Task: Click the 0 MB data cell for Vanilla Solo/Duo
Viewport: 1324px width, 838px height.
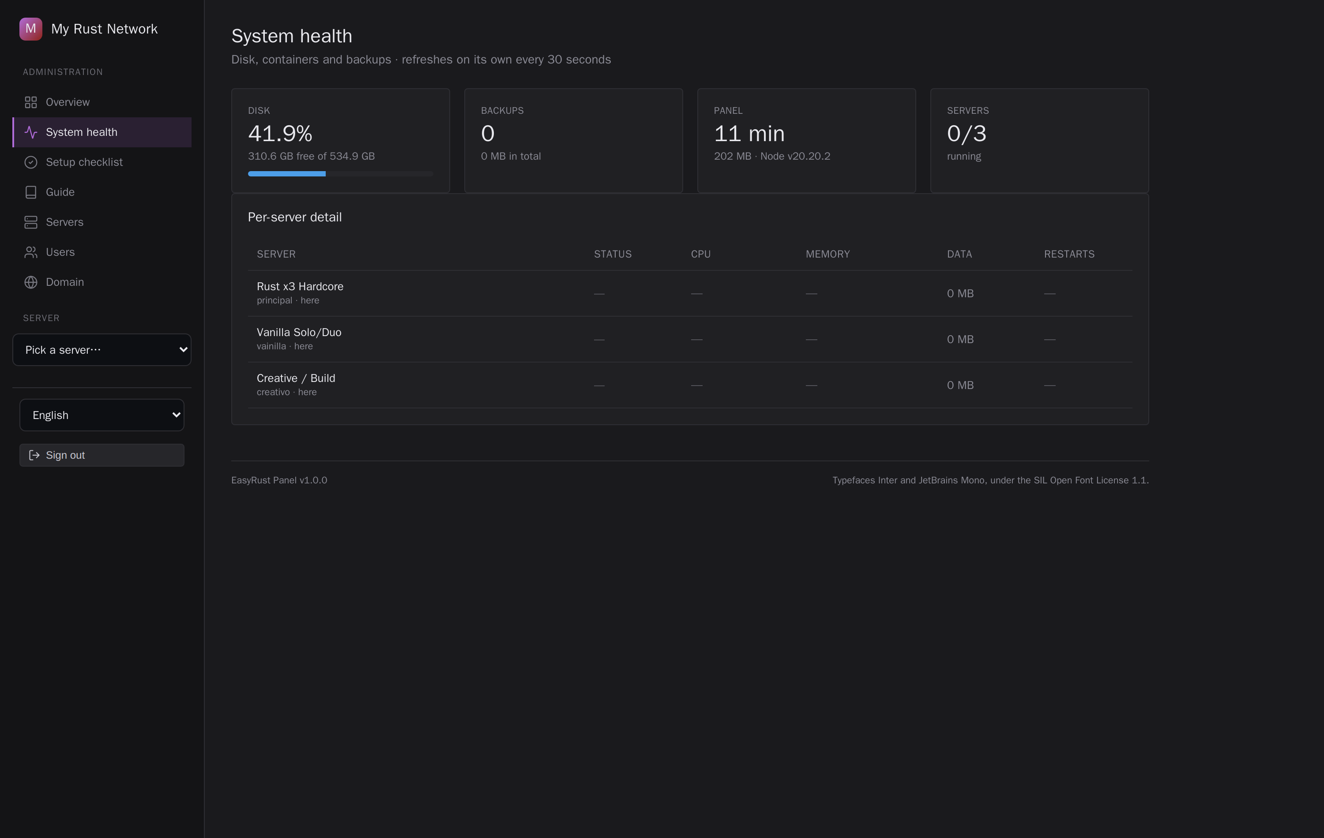Action: pyautogui.click(x=960, y=340)
